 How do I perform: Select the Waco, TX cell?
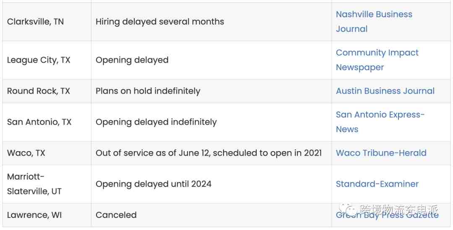coord(26,153)
